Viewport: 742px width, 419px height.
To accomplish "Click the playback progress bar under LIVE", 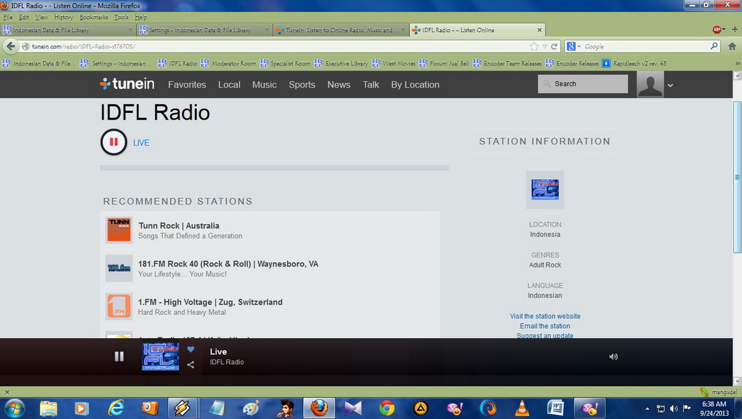I will [274, 168].
